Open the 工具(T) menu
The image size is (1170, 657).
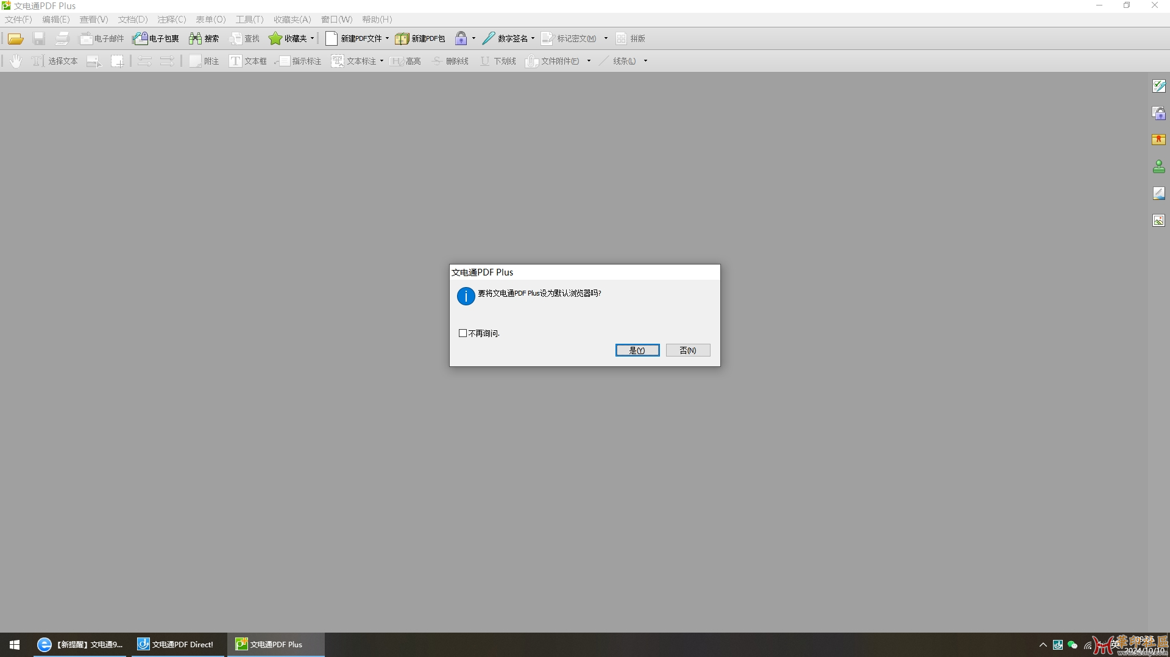(x=249, y=20)
